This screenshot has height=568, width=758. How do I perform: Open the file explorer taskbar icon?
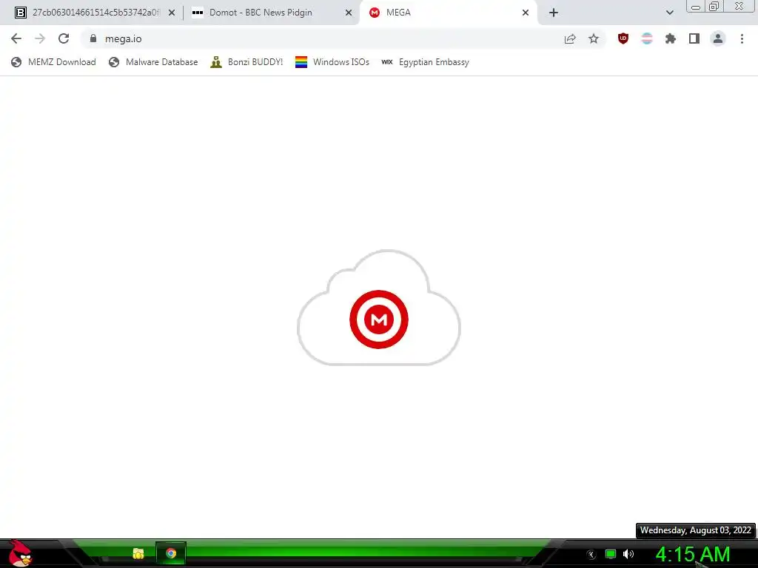[138, 553]
